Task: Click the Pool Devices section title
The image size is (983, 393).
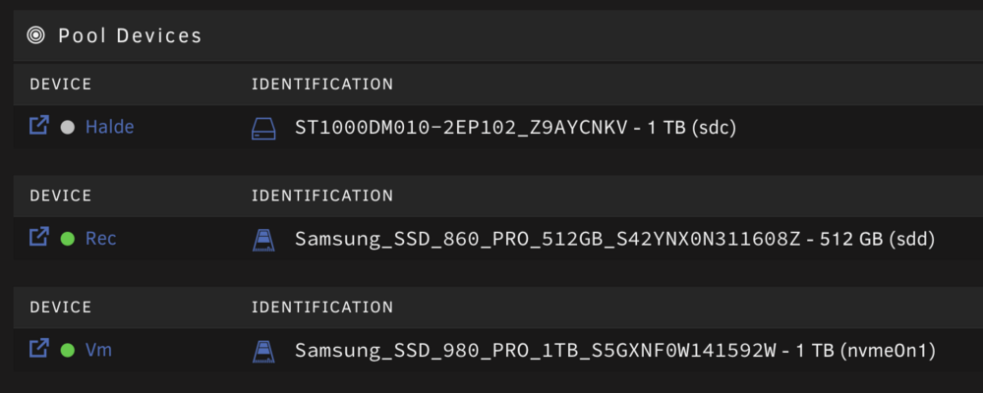Action: (x=131, y=35)
